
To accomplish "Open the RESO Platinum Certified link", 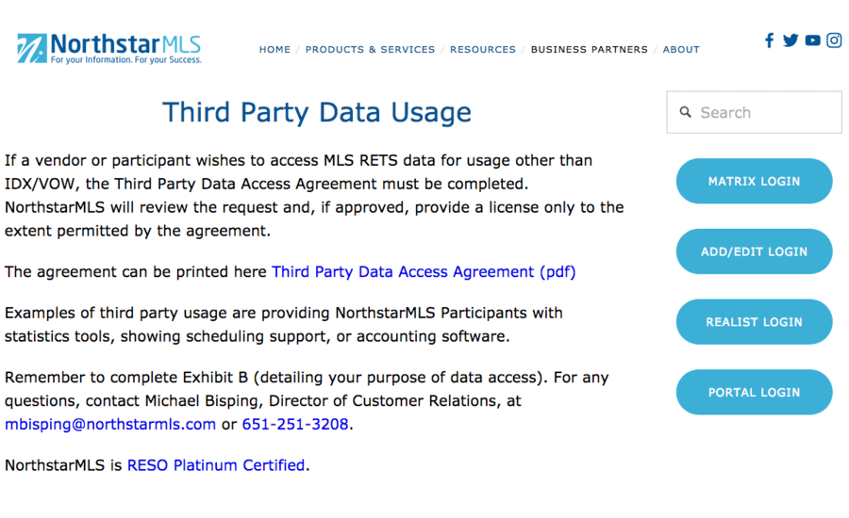I will [x=216, y=465].
